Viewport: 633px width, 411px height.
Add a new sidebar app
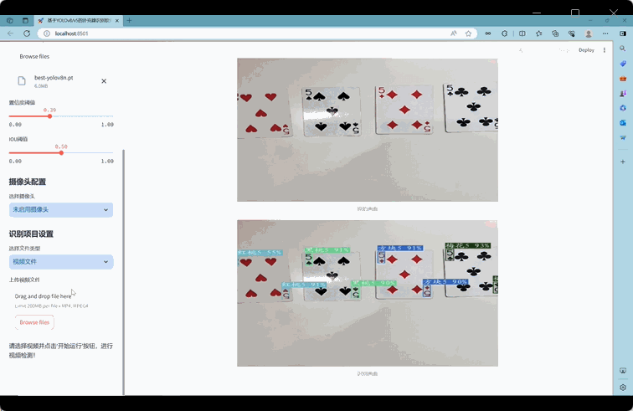(623, 162)
